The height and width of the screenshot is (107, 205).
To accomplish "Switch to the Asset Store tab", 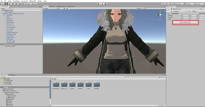I will 61,7.
